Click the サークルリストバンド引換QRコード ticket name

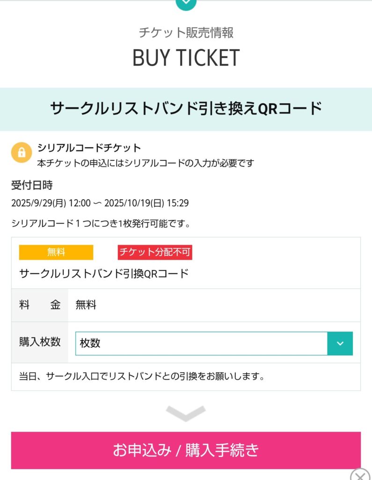pos(104,274)
